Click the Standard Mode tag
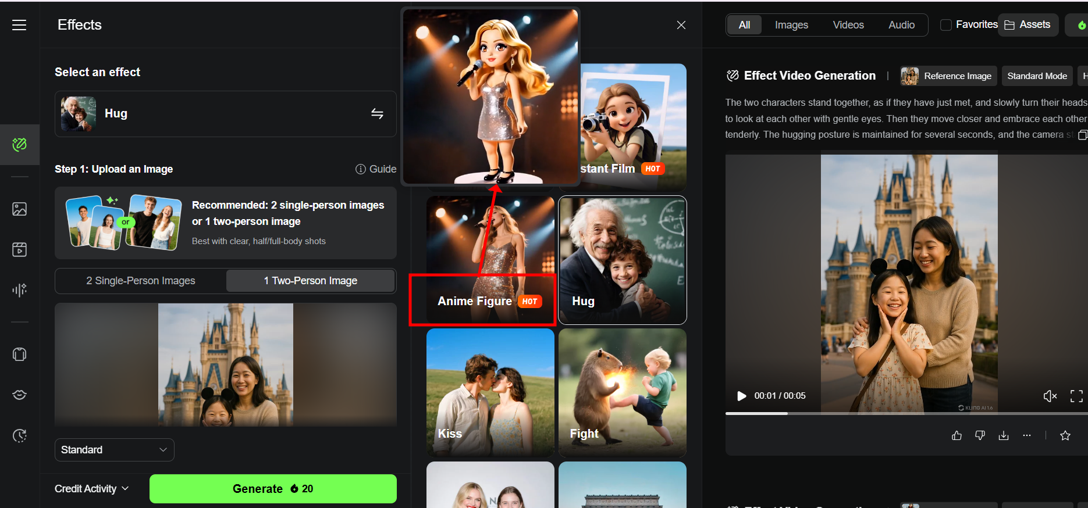This screenshot has width=1088, height=508. (x=1037, y=76)
